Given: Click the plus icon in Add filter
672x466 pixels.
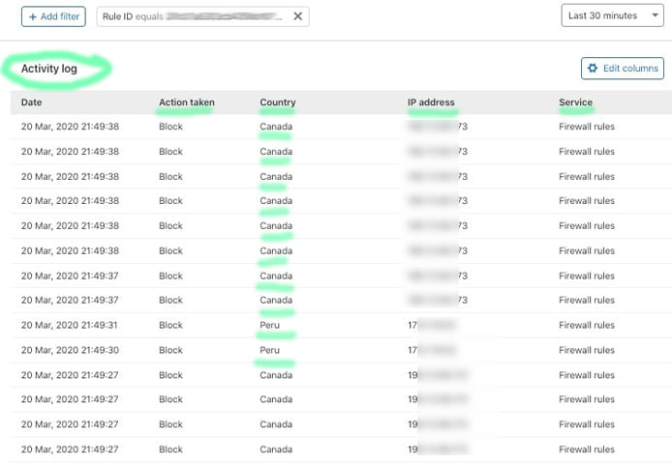Looking at the screenshot, I should click(x=32, y=16).
